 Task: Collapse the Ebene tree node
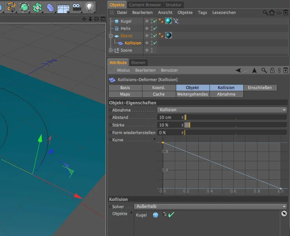(x=111, y=36)
